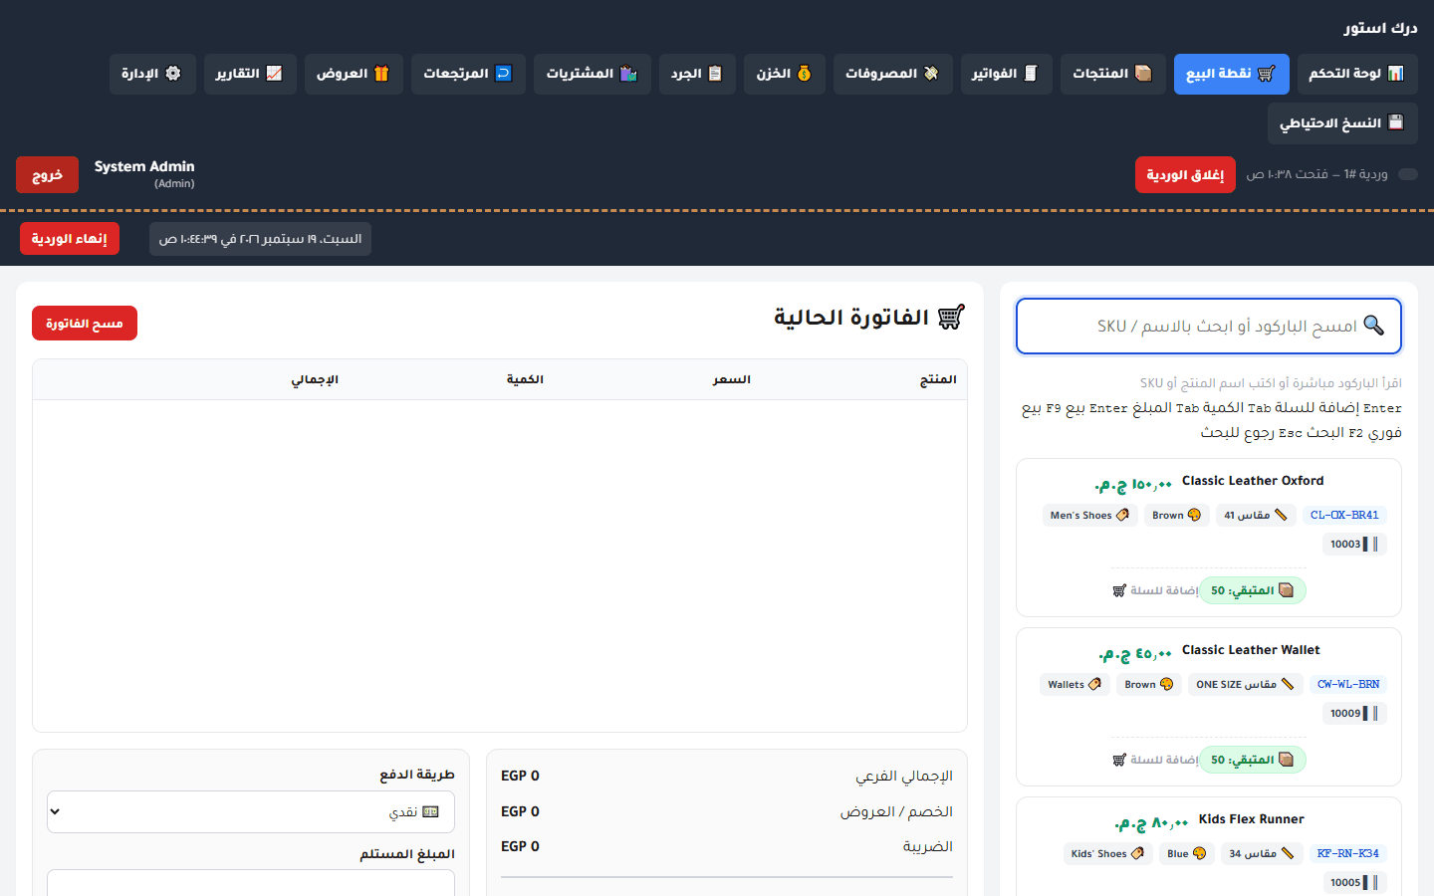
Task: Toggle the shift status switch beside وردية #1
Action: (x=1408, y=174)
